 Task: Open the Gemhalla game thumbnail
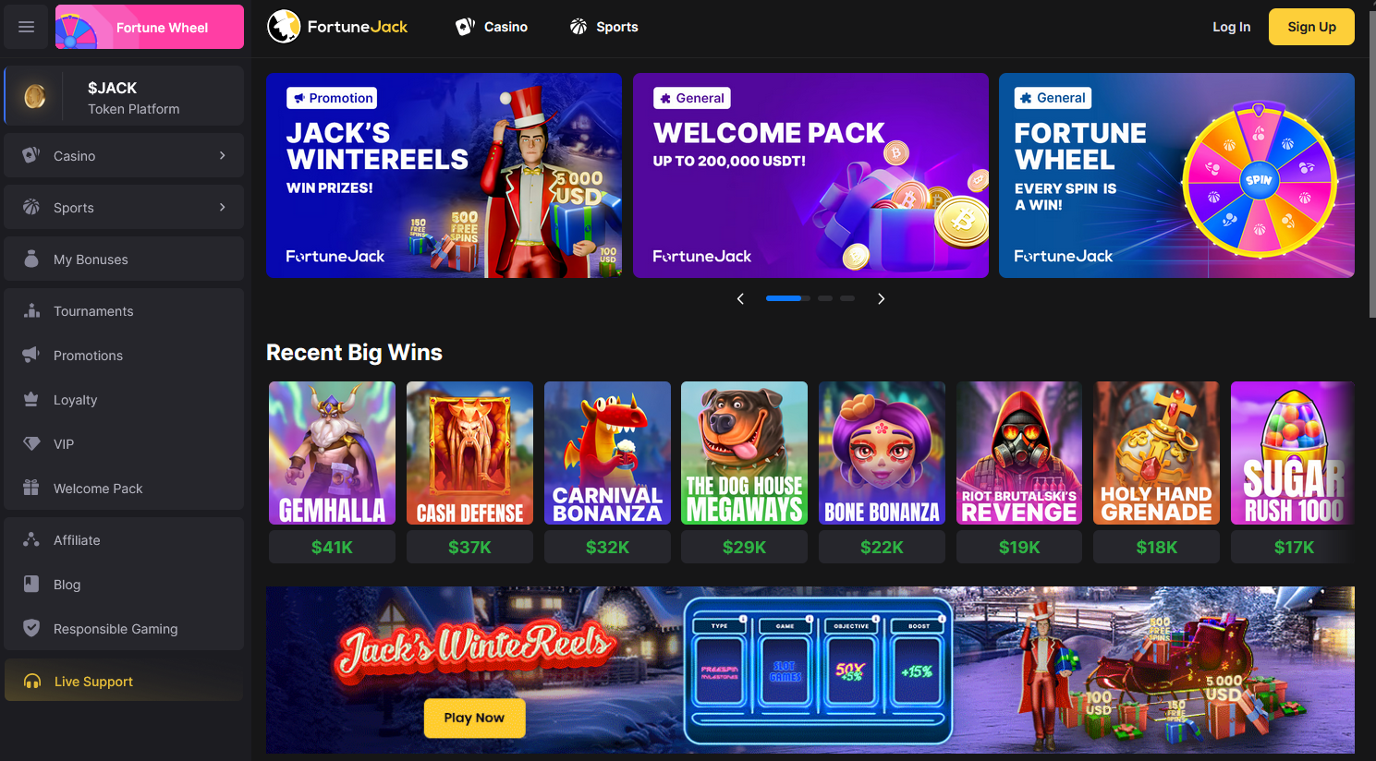coord(332,453)
